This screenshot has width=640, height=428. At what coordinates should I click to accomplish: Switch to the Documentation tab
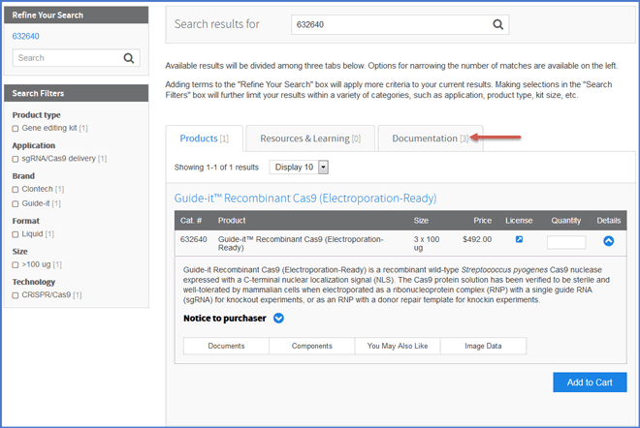click(431, 138)
